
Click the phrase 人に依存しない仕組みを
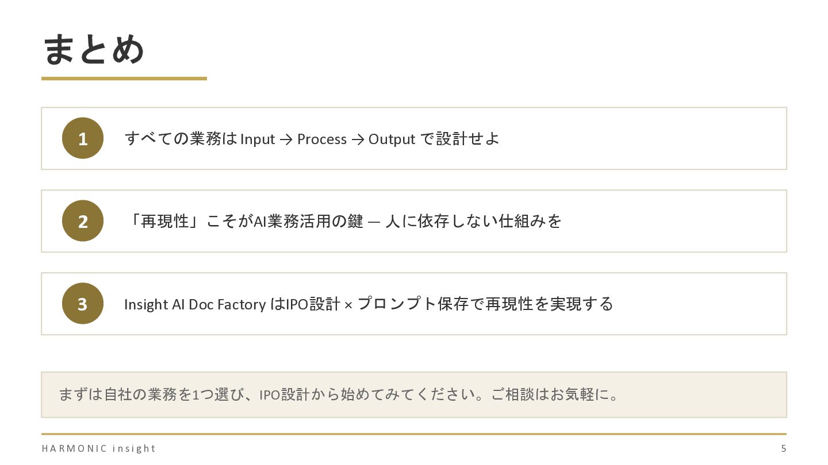[473, 221]
